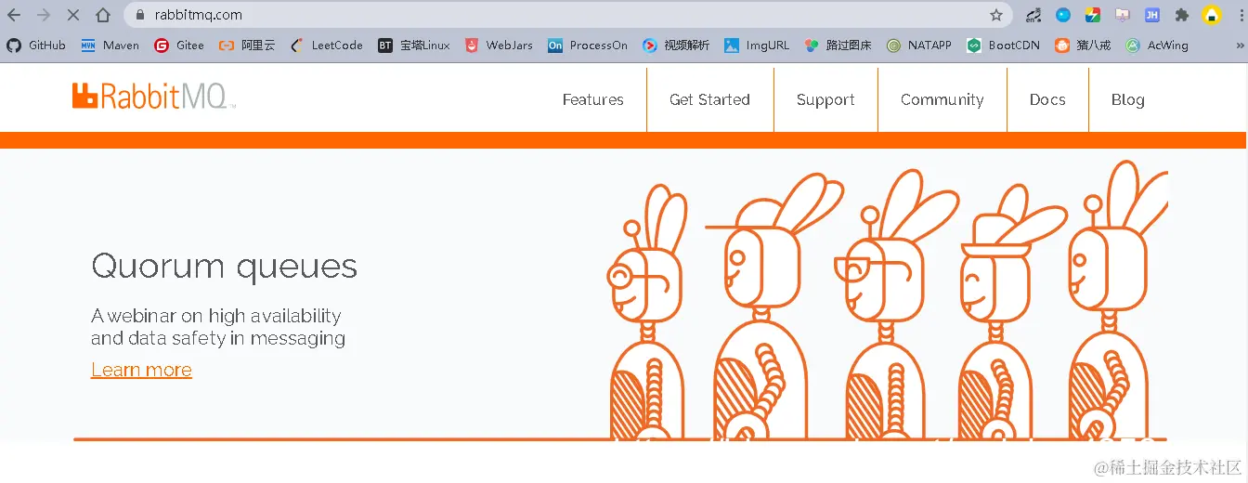The height and width of the screenshot is (483, 1248).
Task: Open the 阿里云 bookmark
Action: pyautogui.click(x=247, y=45)
